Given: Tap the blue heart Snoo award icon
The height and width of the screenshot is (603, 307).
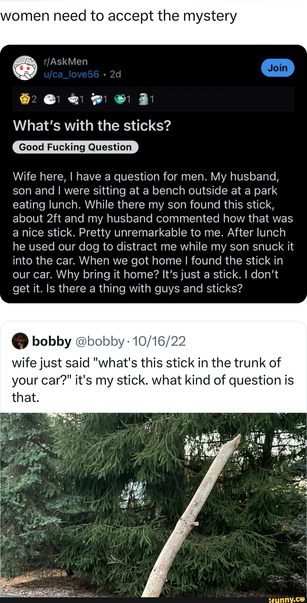Looking at the screenshot, I should [x=96, y=99].
